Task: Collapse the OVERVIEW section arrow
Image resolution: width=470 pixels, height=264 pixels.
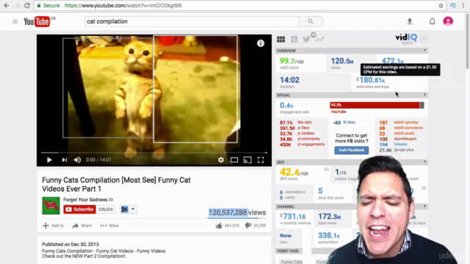Action: [x=424, y=51]
